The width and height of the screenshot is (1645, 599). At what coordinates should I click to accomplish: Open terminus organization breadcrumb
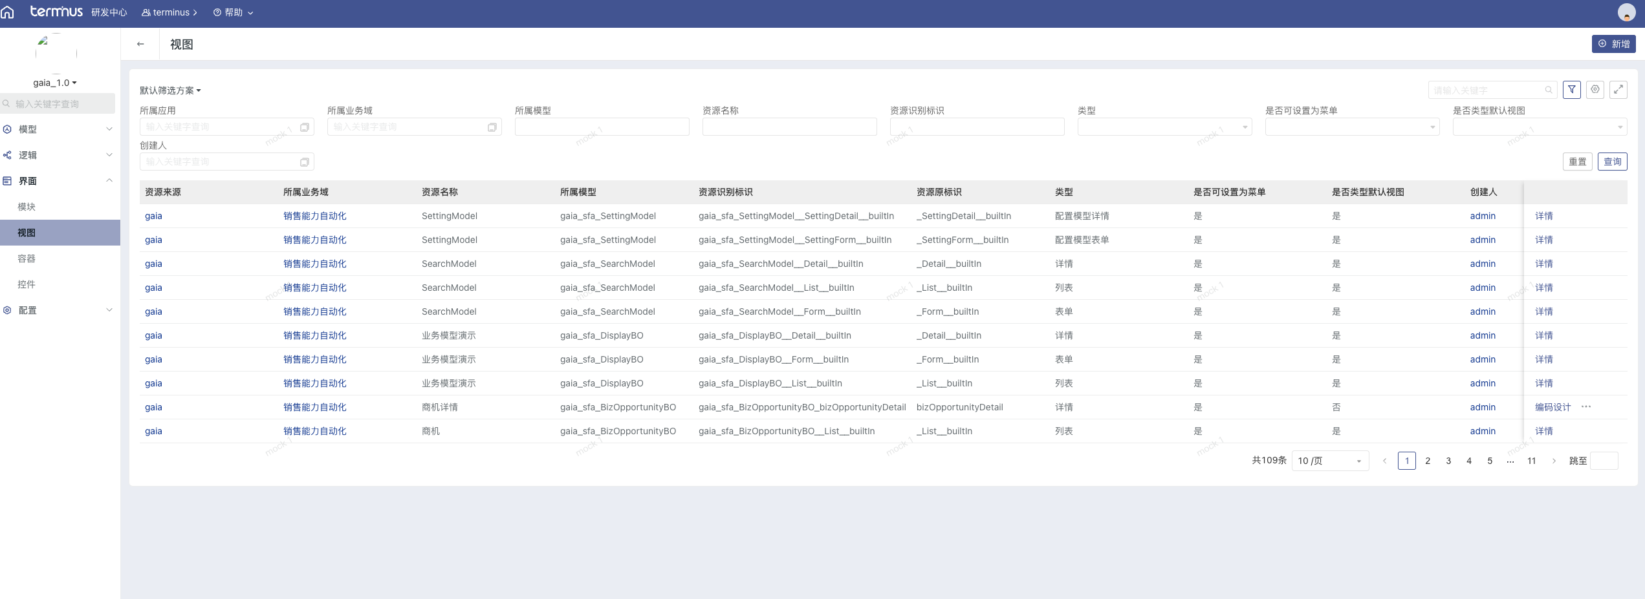tap(169, 12)
